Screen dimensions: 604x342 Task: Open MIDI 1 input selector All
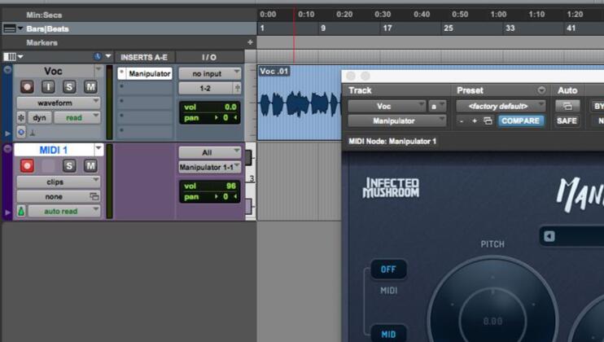coord(210,152)
